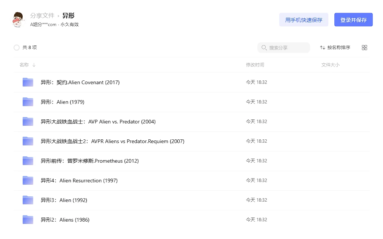383x239 pixels.
Task: Focus the 搜索分享 search field
Action: (x=287, y=48)
